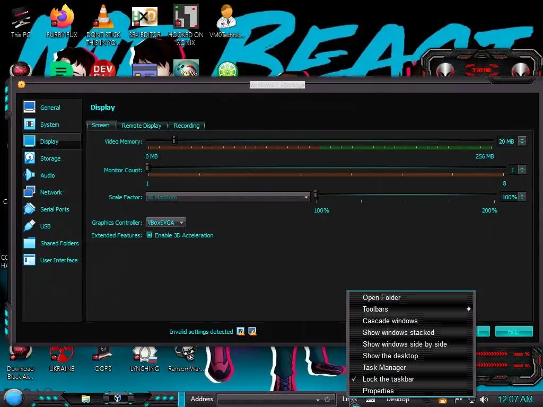This screenshot has width=543, height=407.
Task: Open File Explorer from the taskbar
Action: (x=86, y=399)
